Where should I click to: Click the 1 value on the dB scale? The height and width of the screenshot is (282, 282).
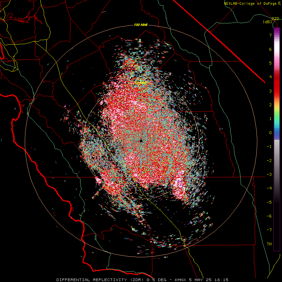(270, 119)
